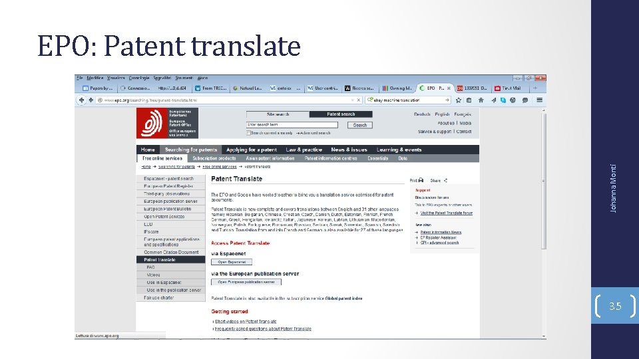
Task: Open the FAQ item under Patent translate
Action: point(171,267)
